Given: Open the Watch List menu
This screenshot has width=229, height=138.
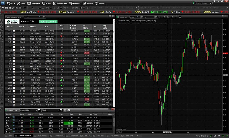Looking at the screenshot, I should coord(34,3).
